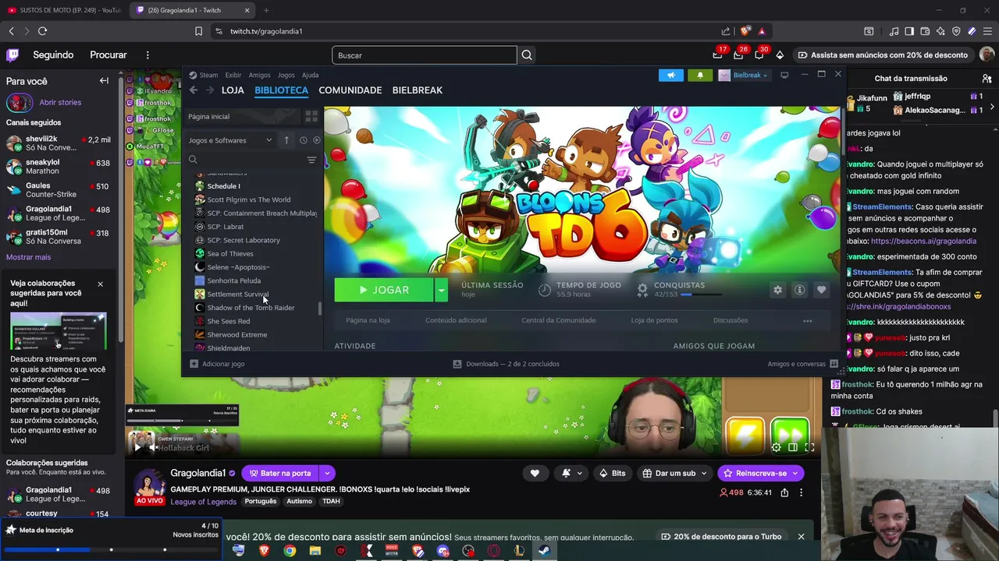Viewport: 999px width, 561px height.
Task: Open Steam Jogos e Softwares dropdown
Action: tap(230, 140)
